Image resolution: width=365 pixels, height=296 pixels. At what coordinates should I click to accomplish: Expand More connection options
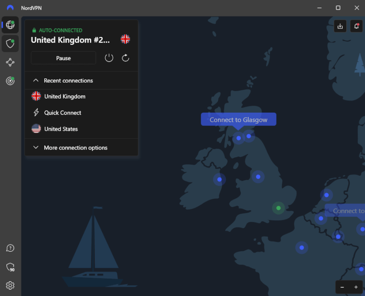coord(81,147)
